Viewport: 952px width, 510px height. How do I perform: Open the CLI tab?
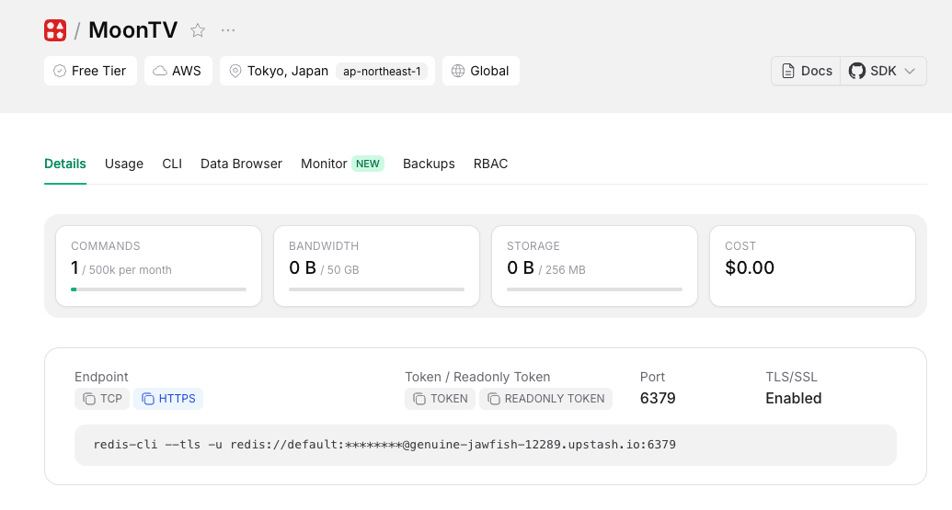172,164
